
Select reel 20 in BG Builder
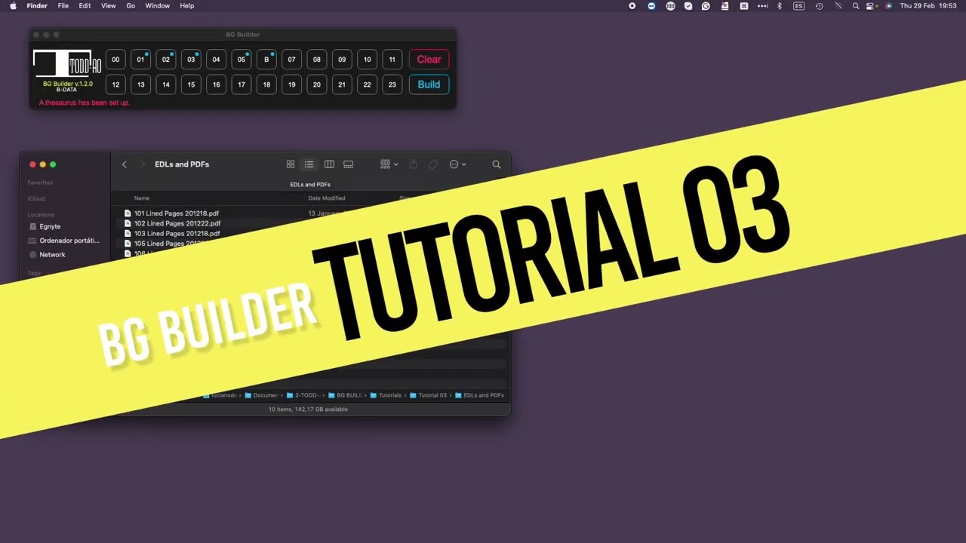tap(316, 84)
